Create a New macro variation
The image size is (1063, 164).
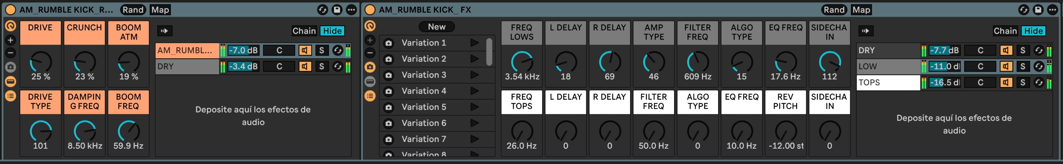(x=436, y=27)
